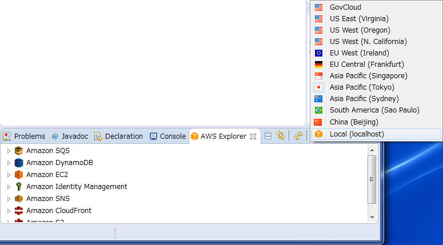
Task: Select China (Beijing) region
Action: [x=376, y=122]
